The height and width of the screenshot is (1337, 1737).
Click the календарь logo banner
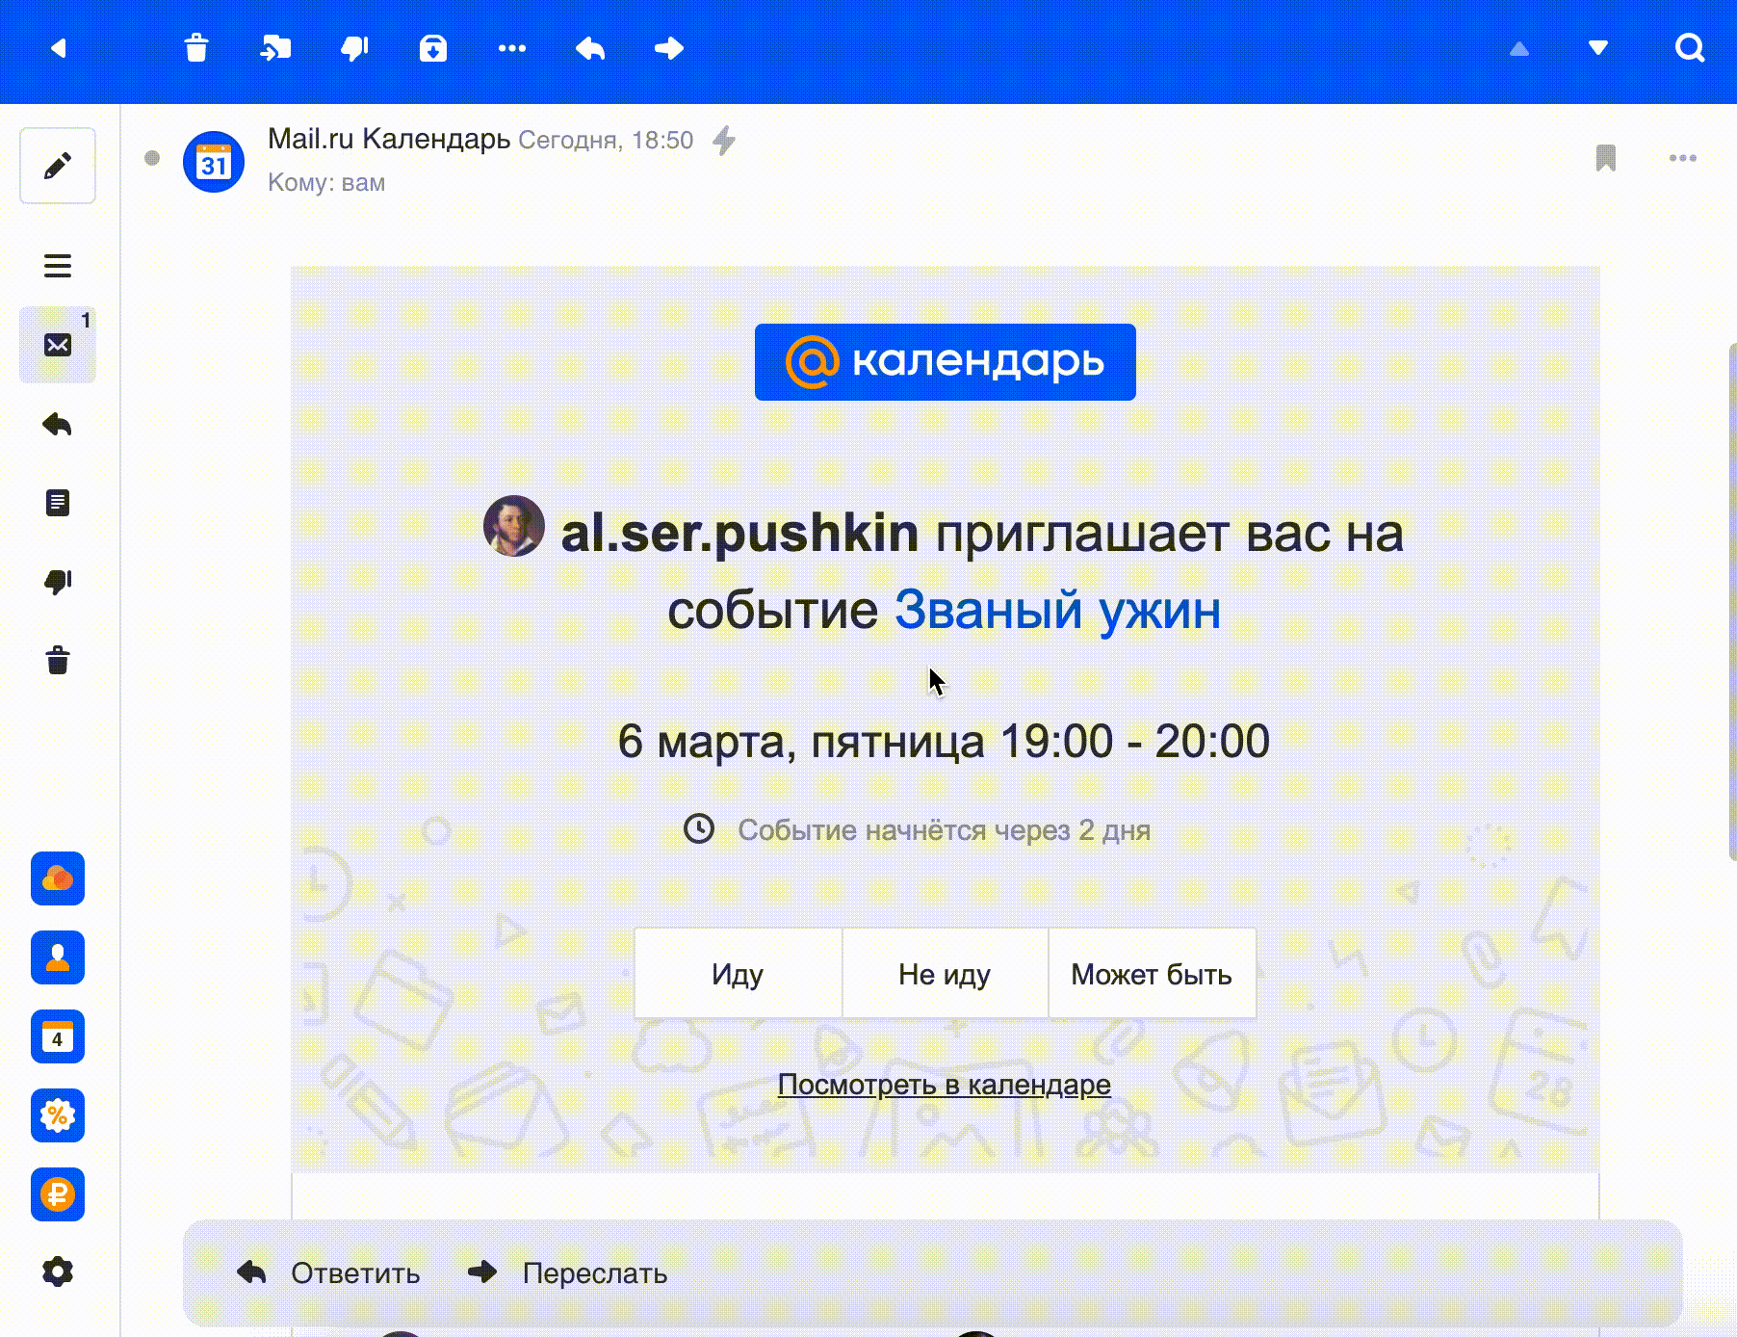(x=946, y=362)
